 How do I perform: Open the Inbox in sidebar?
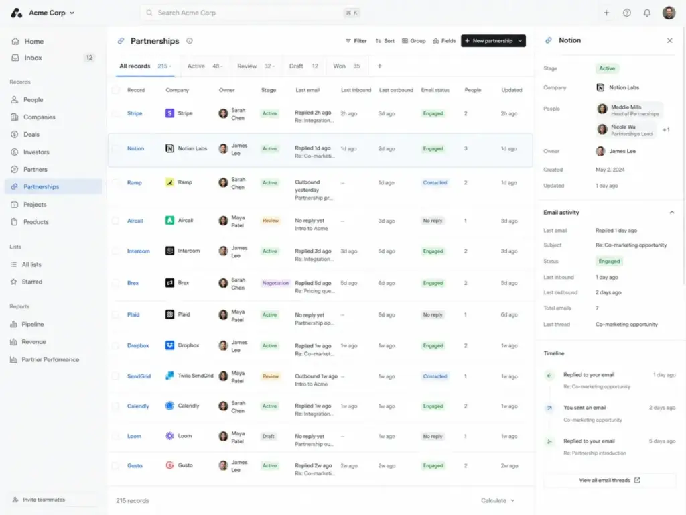click(x=52, y=58)
